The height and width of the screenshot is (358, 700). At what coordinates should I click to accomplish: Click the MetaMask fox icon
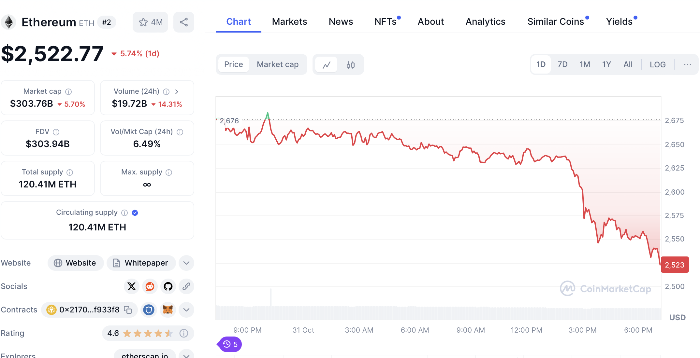[168, 310]
